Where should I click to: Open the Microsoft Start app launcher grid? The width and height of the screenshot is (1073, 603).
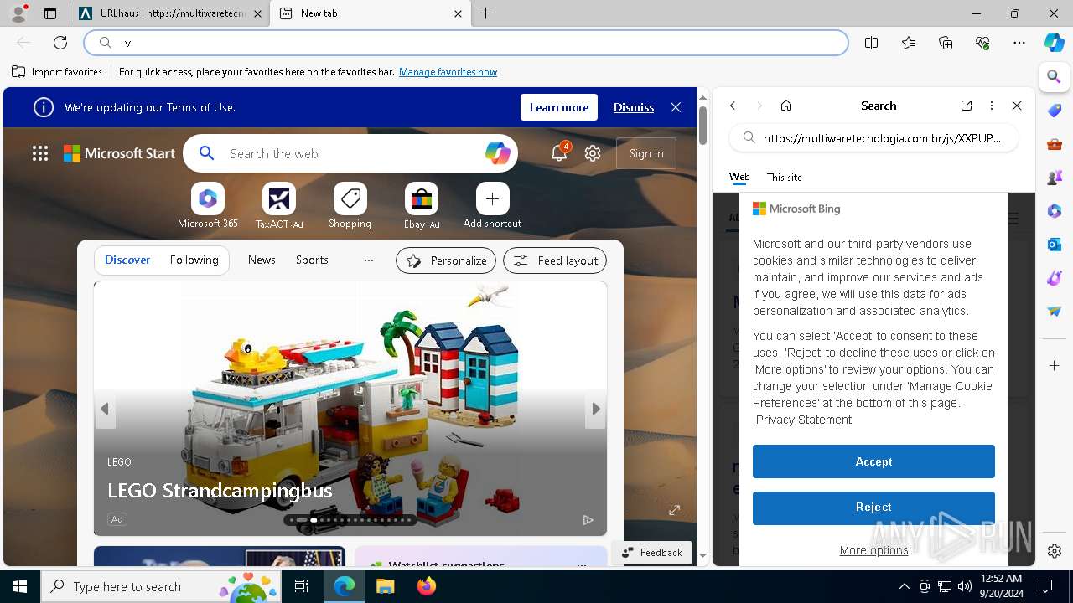[40, 153]
